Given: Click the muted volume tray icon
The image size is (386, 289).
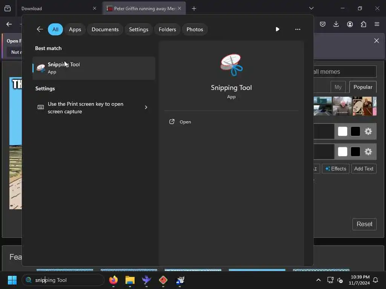Looking at the screenshot, I should (340, 280).
